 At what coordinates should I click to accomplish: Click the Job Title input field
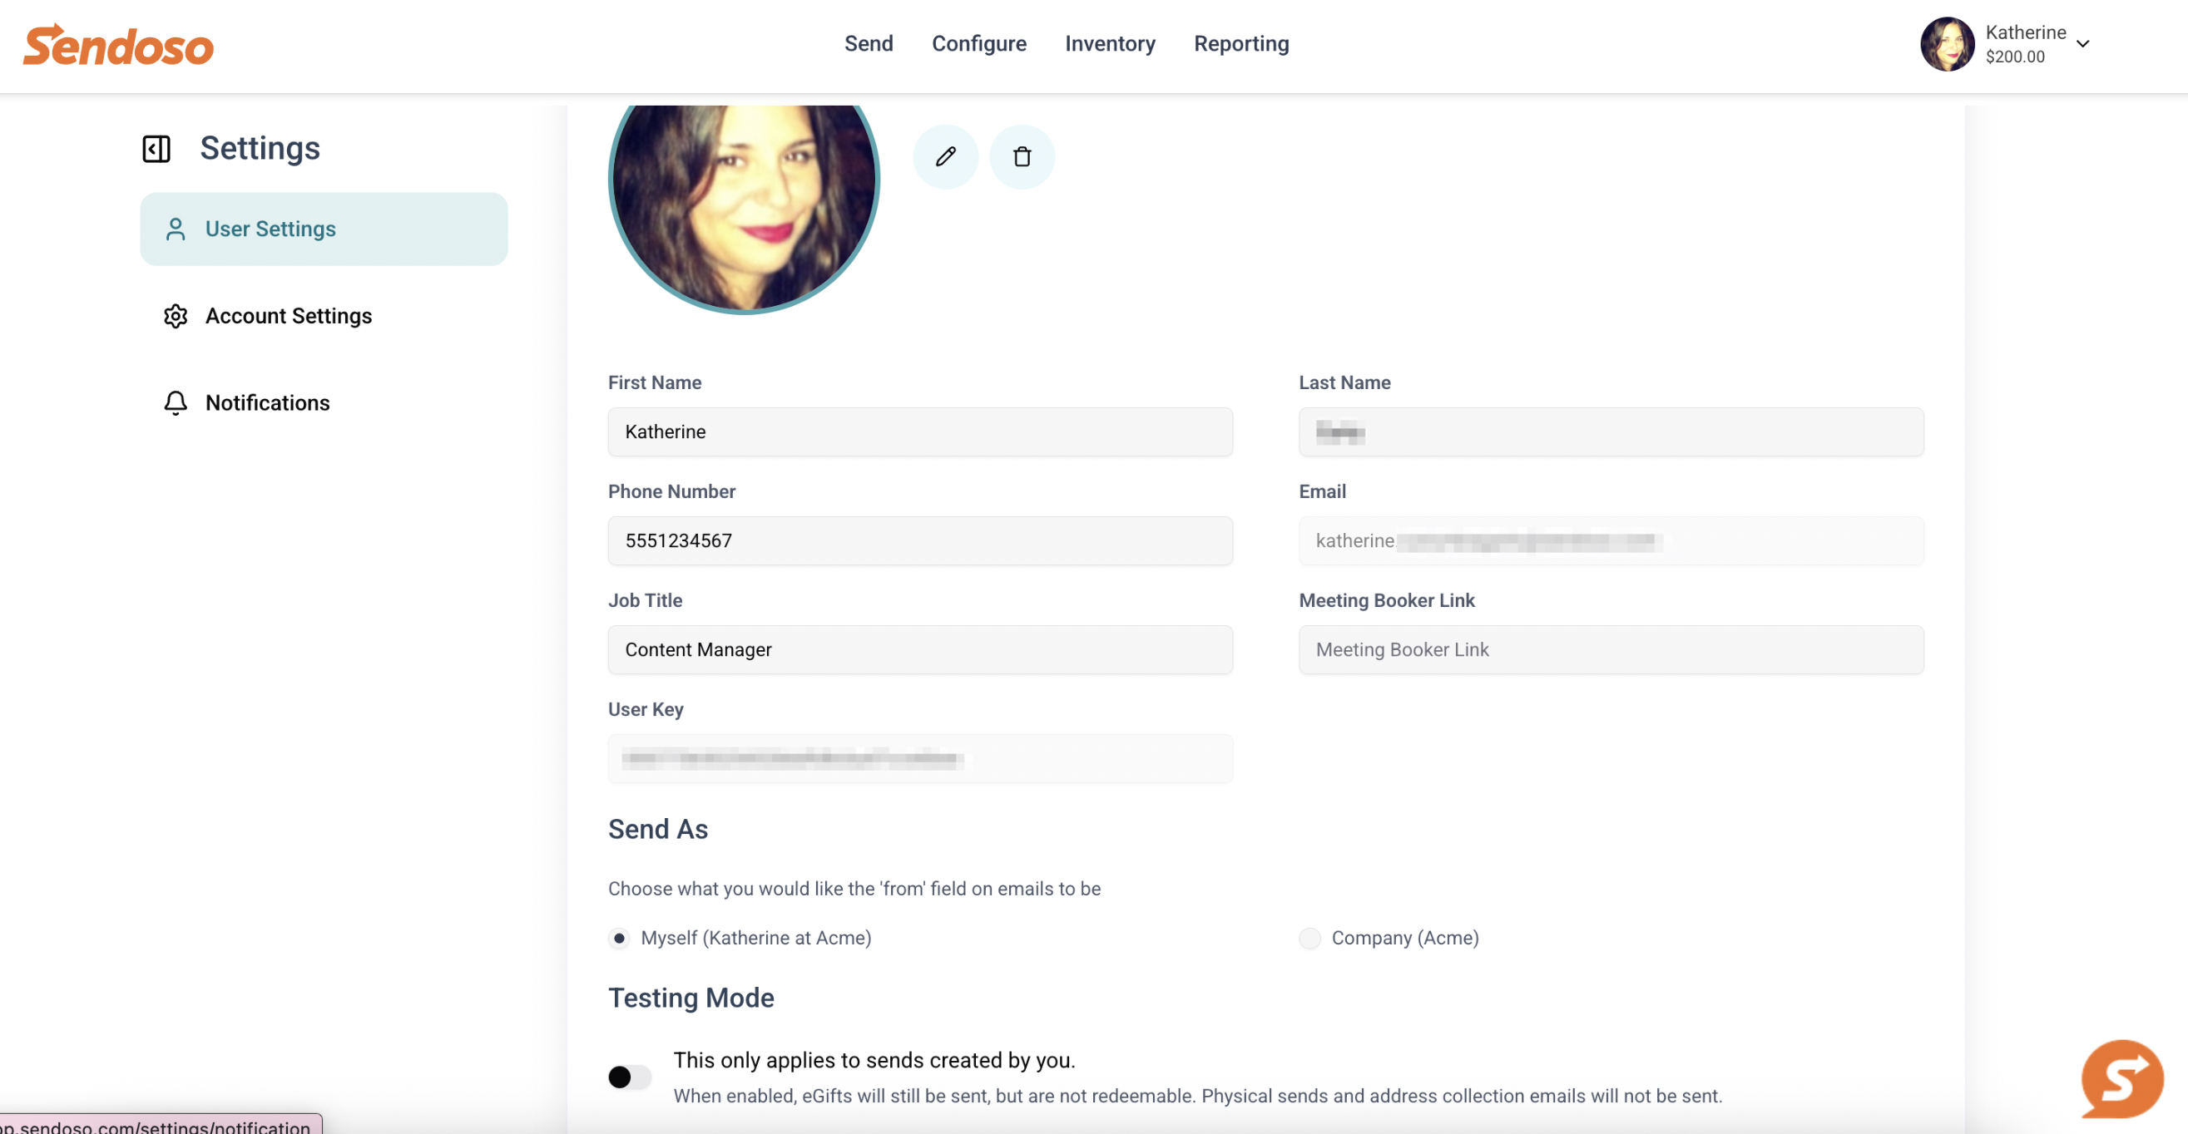pos(920,649)
